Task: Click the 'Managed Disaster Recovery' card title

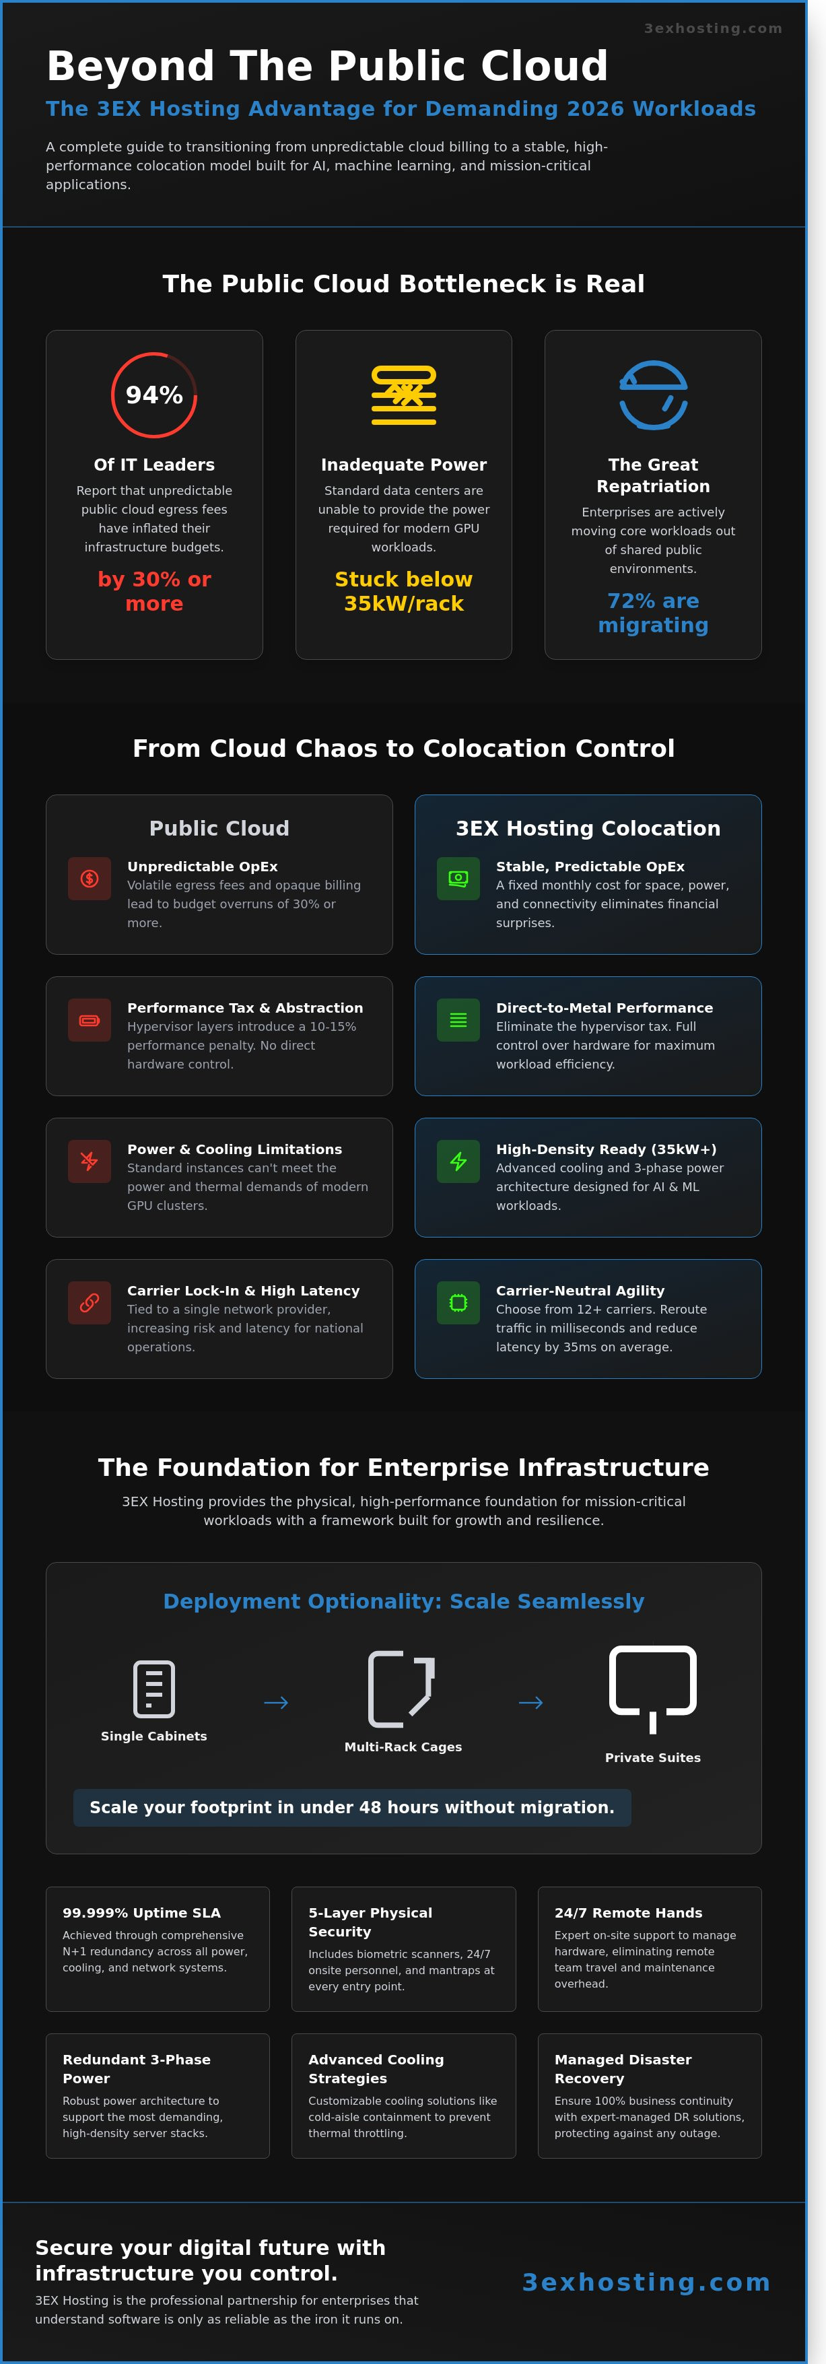Action: pos(623,2068)
